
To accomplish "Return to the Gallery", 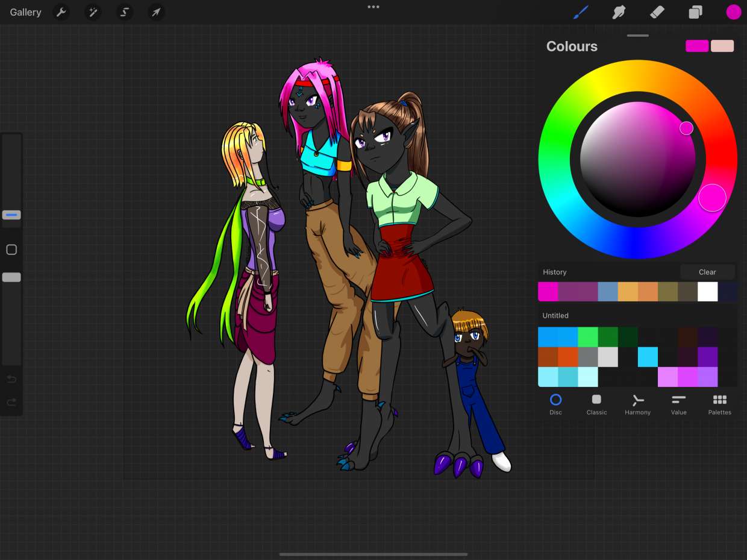I will tap(25, 12).
